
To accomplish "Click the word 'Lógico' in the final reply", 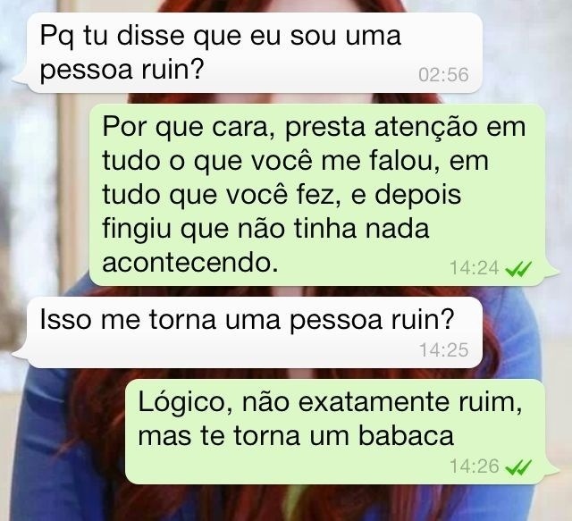I will tap(185, 403).
